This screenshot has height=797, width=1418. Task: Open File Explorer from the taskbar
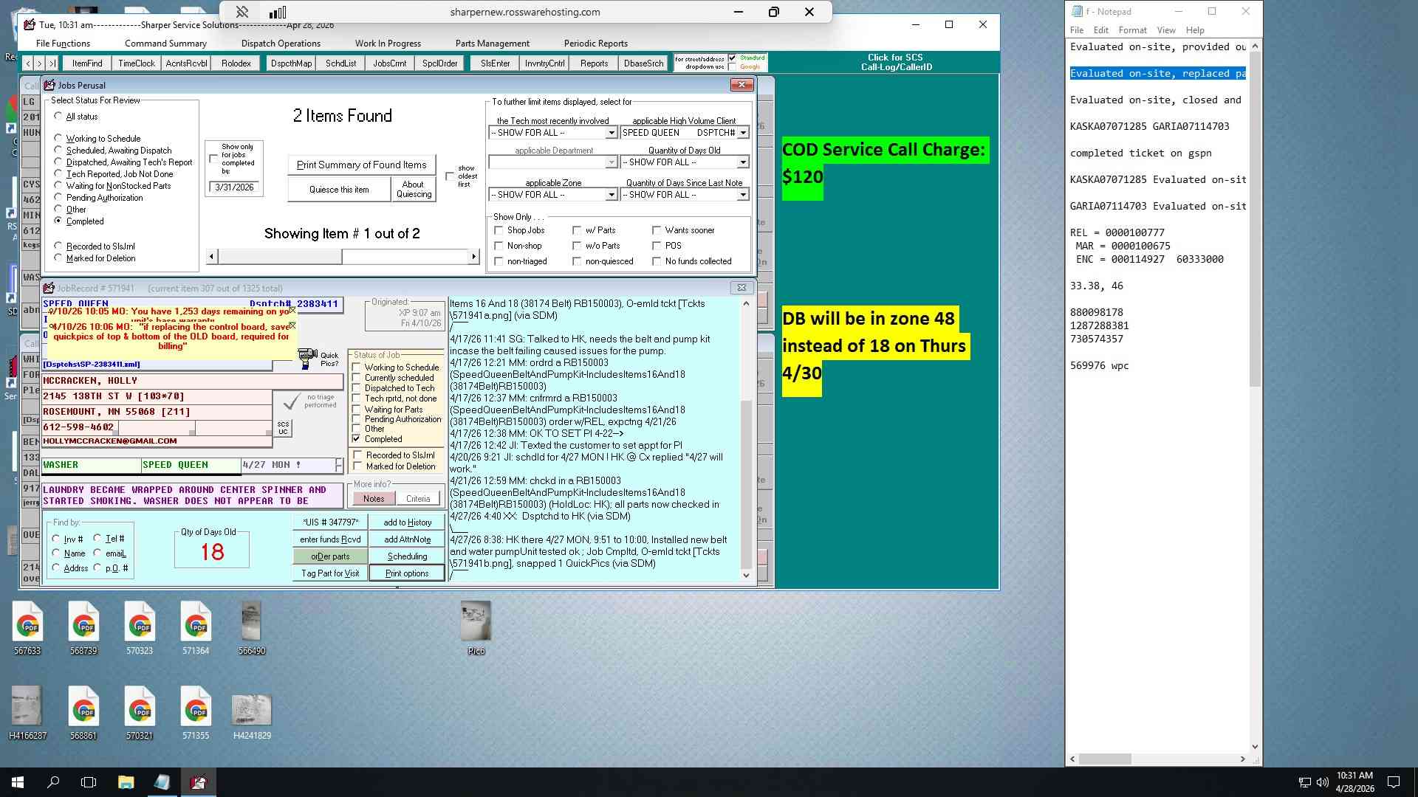126,782
